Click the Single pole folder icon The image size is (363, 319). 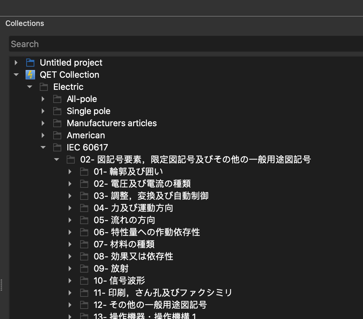[x=57, y=111]
